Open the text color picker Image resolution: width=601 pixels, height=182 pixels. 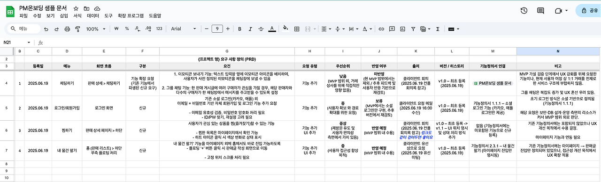coord(271,29)
